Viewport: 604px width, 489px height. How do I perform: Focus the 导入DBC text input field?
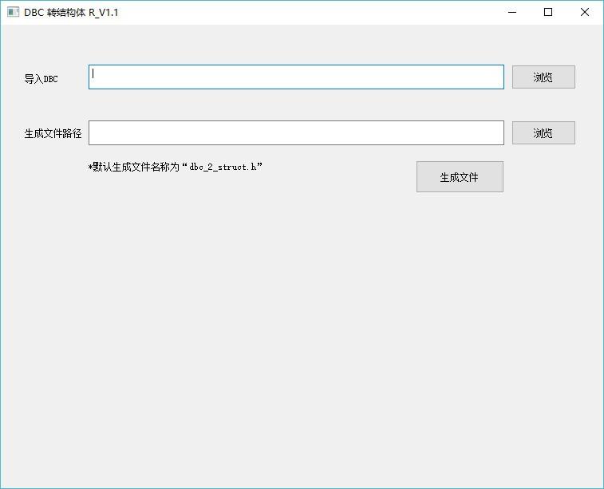tap(295, 77)
